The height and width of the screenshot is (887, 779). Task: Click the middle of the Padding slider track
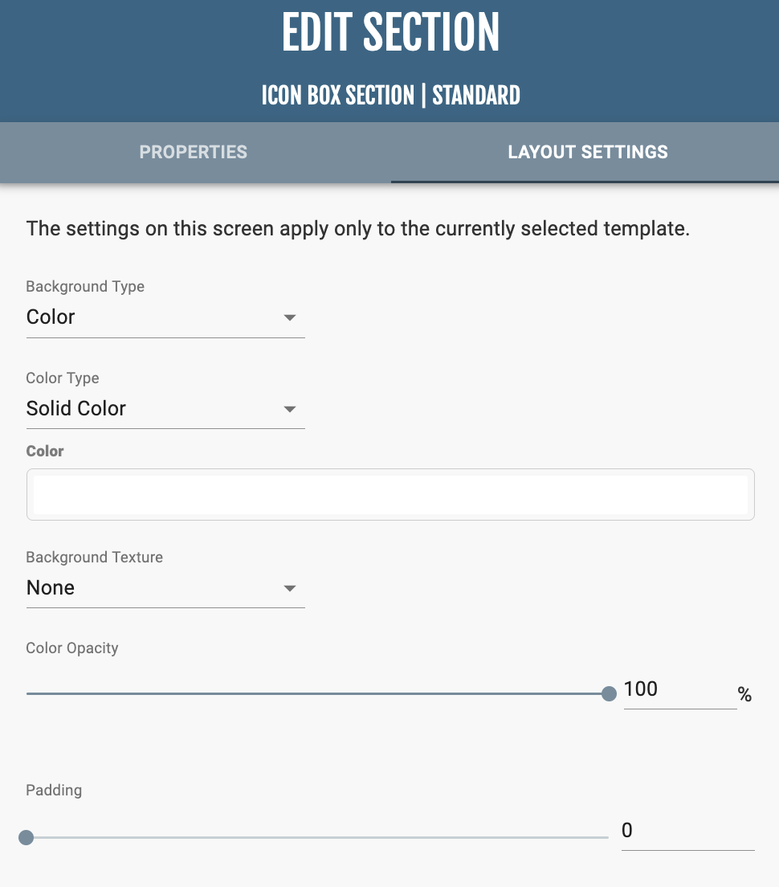(x=317, y=838)
